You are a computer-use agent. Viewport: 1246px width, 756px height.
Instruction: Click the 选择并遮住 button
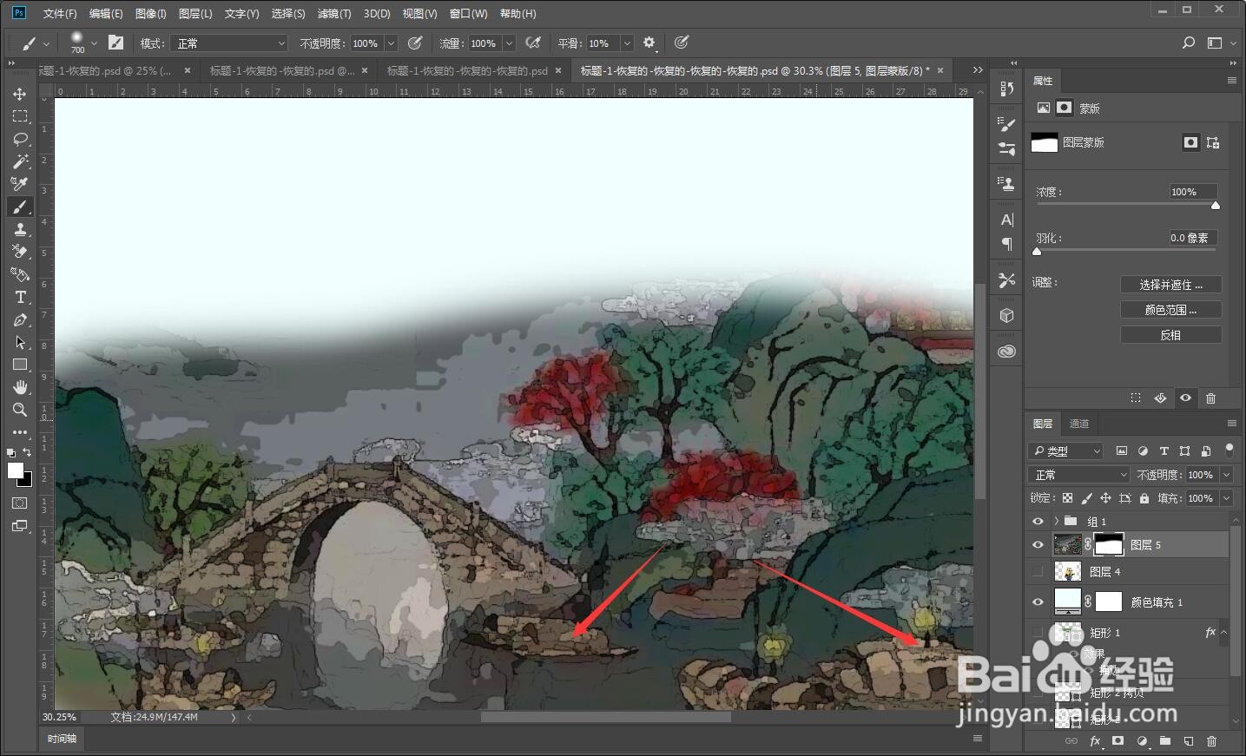pyautogui.click(x=1170, y=284)
